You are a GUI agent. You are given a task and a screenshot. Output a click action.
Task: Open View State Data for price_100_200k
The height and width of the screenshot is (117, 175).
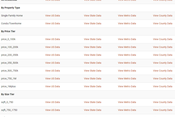(x=92, y=47)
